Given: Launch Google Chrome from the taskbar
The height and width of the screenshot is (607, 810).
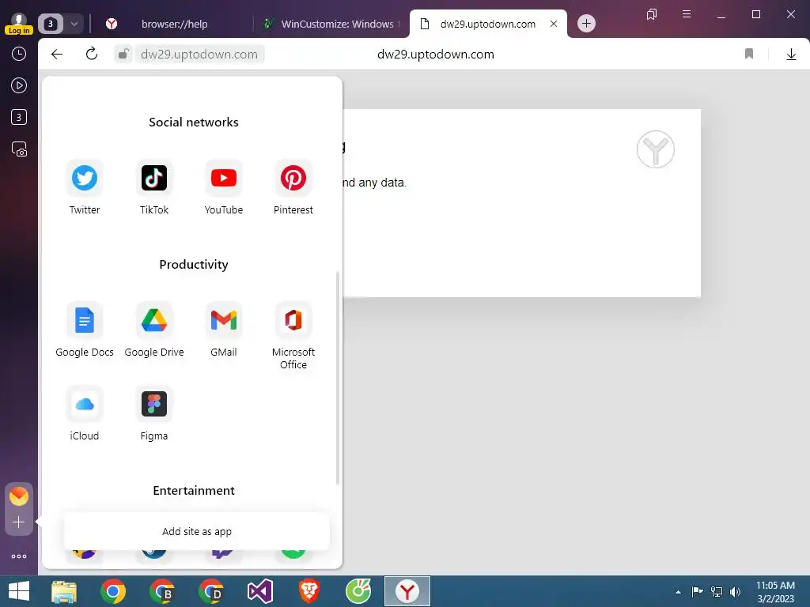Looking at the screenshot, I should (113, 591).
